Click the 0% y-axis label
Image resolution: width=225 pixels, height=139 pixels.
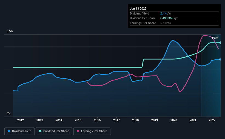click(8, 113)
